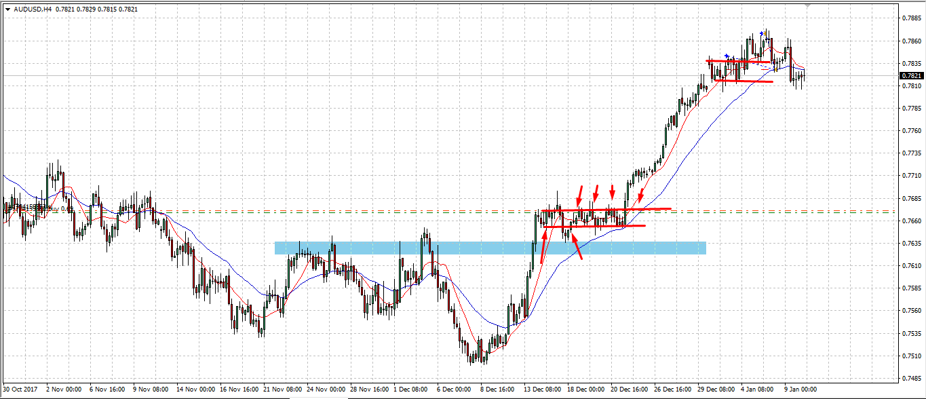This screenshot has width=926, height=399.
Task: Click the highlighted current price label on the price axis
Action: click(913, 75)
